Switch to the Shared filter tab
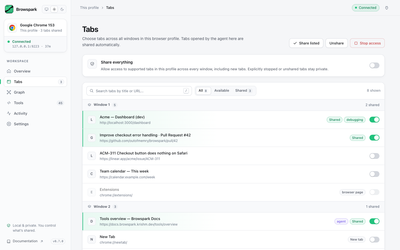 click(x=244, y=91)
